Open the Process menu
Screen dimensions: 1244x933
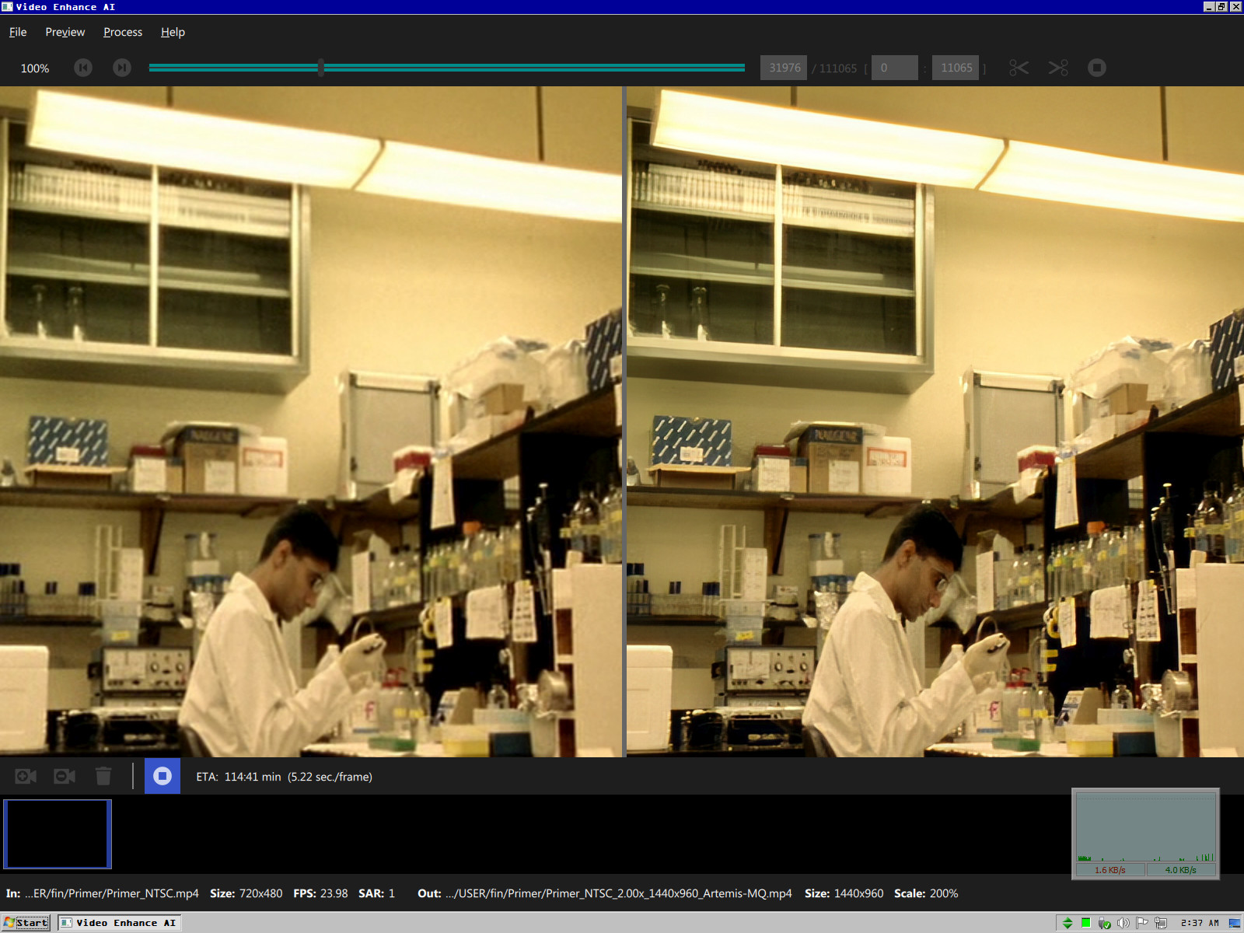coord(123,32)
